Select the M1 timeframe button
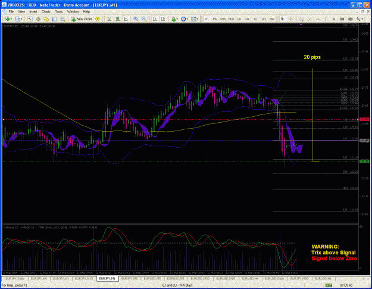The width and height of the screenshot is (372, 289). tap(207, 19)
